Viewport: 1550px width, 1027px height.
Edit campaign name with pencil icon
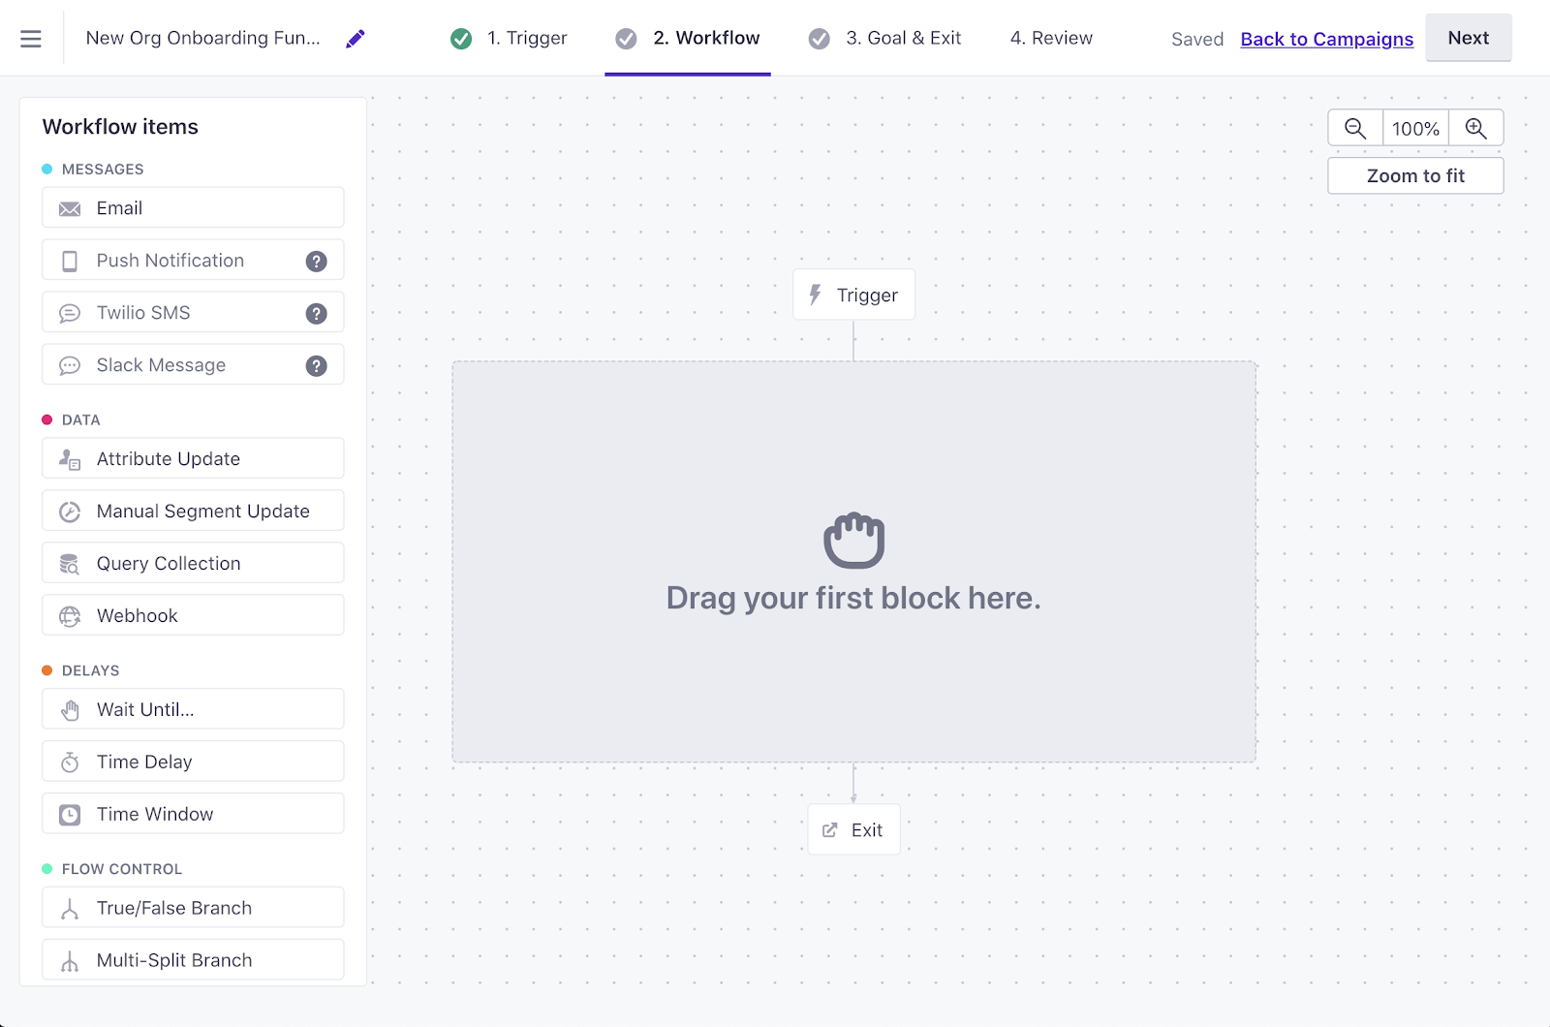coord(356,39)
